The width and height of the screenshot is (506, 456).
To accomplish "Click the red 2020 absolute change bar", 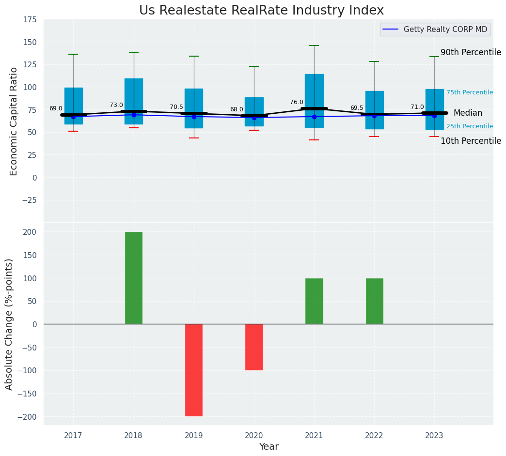I will coord(254,347).
